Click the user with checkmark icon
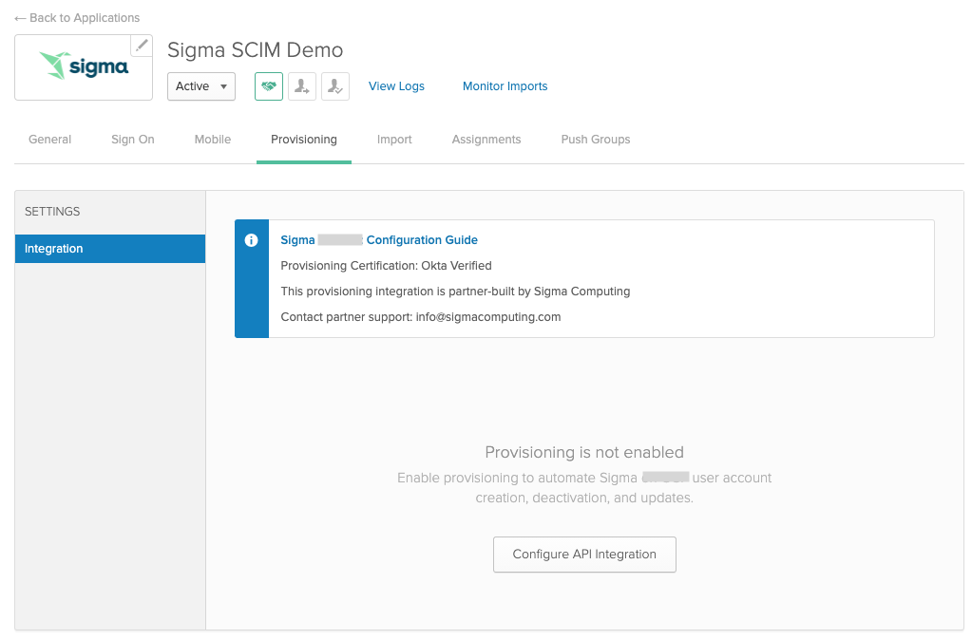Screen dimensions: 972x640 335,86
